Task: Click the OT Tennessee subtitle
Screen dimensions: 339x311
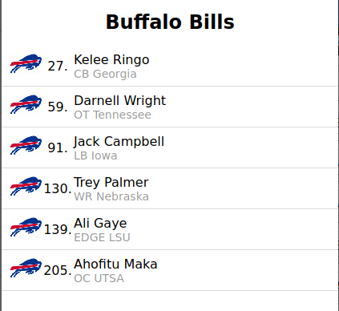Action: tap(112, 115)
